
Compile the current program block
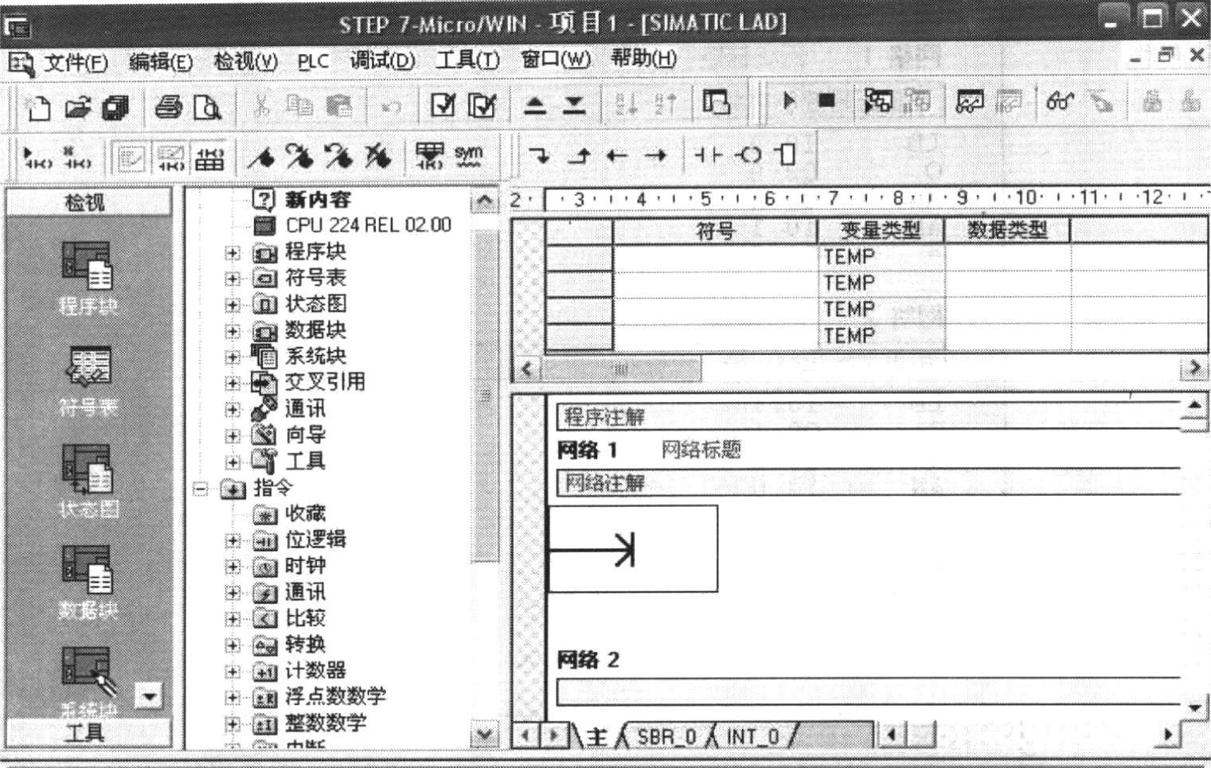click(x=443, y=104)
